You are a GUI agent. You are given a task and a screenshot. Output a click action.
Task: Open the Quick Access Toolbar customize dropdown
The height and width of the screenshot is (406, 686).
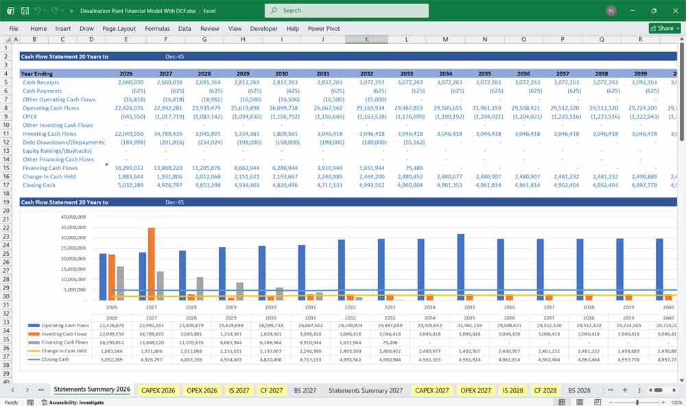point(71,10)
